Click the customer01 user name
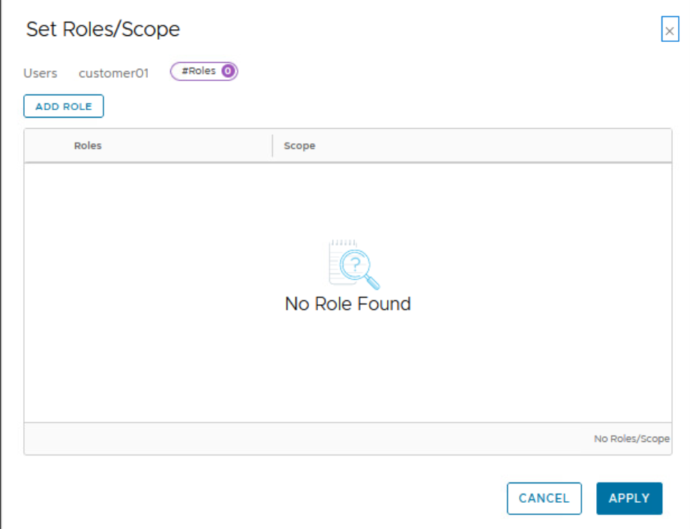Viewport: 690px width, 529px height. (x=114, y=73)
